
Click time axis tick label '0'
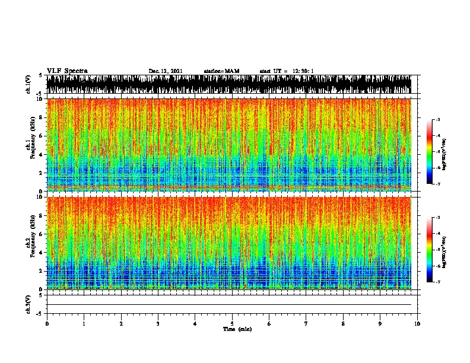click(47, 324)
